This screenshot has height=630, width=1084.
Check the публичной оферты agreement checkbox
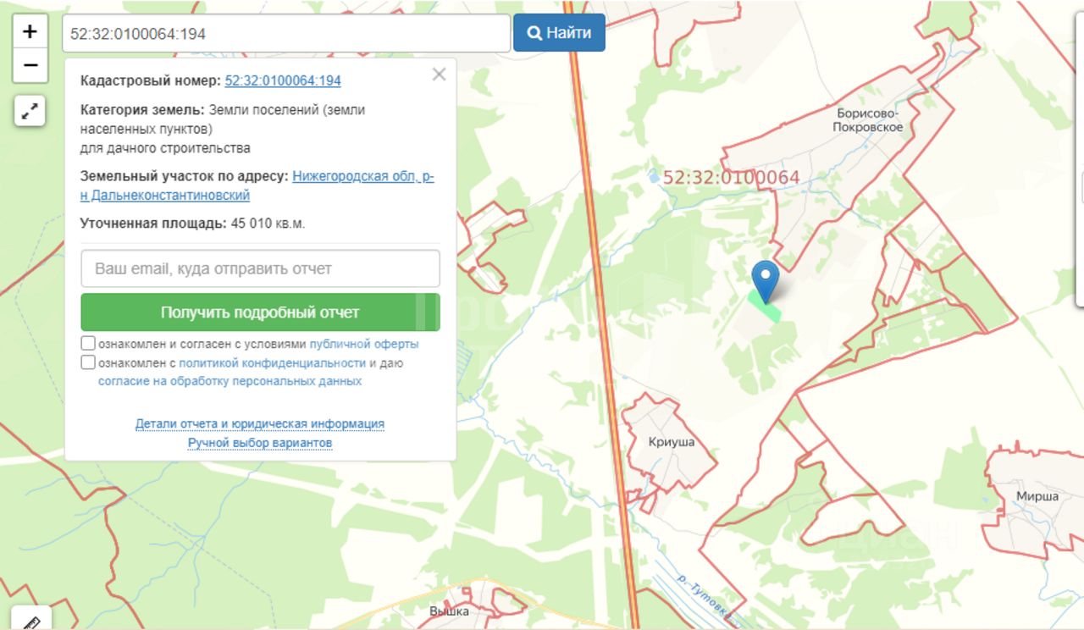88,344
